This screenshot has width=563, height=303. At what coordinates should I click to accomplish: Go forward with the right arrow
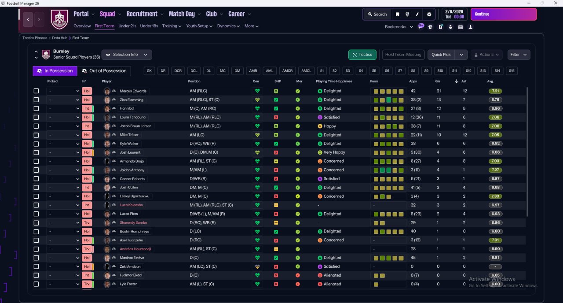pos(39,19)
